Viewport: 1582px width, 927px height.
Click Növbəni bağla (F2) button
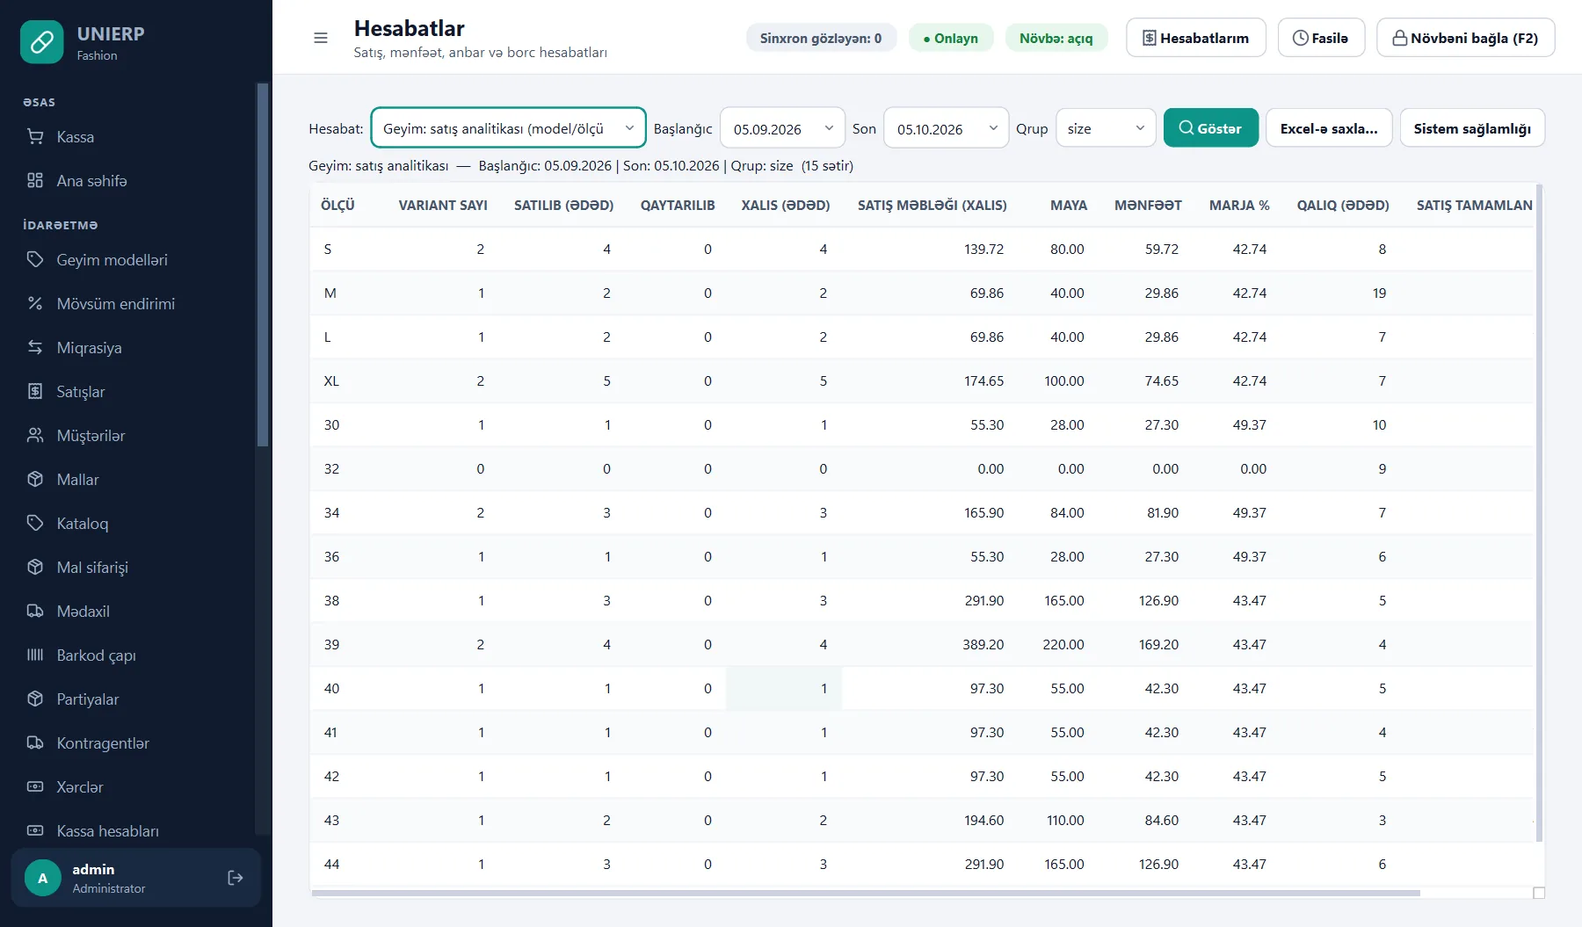point(1465,38)
